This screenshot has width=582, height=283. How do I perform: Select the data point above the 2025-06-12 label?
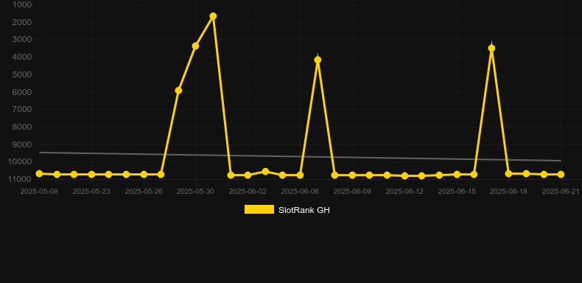pyautogui.click(x=404, y=176)
